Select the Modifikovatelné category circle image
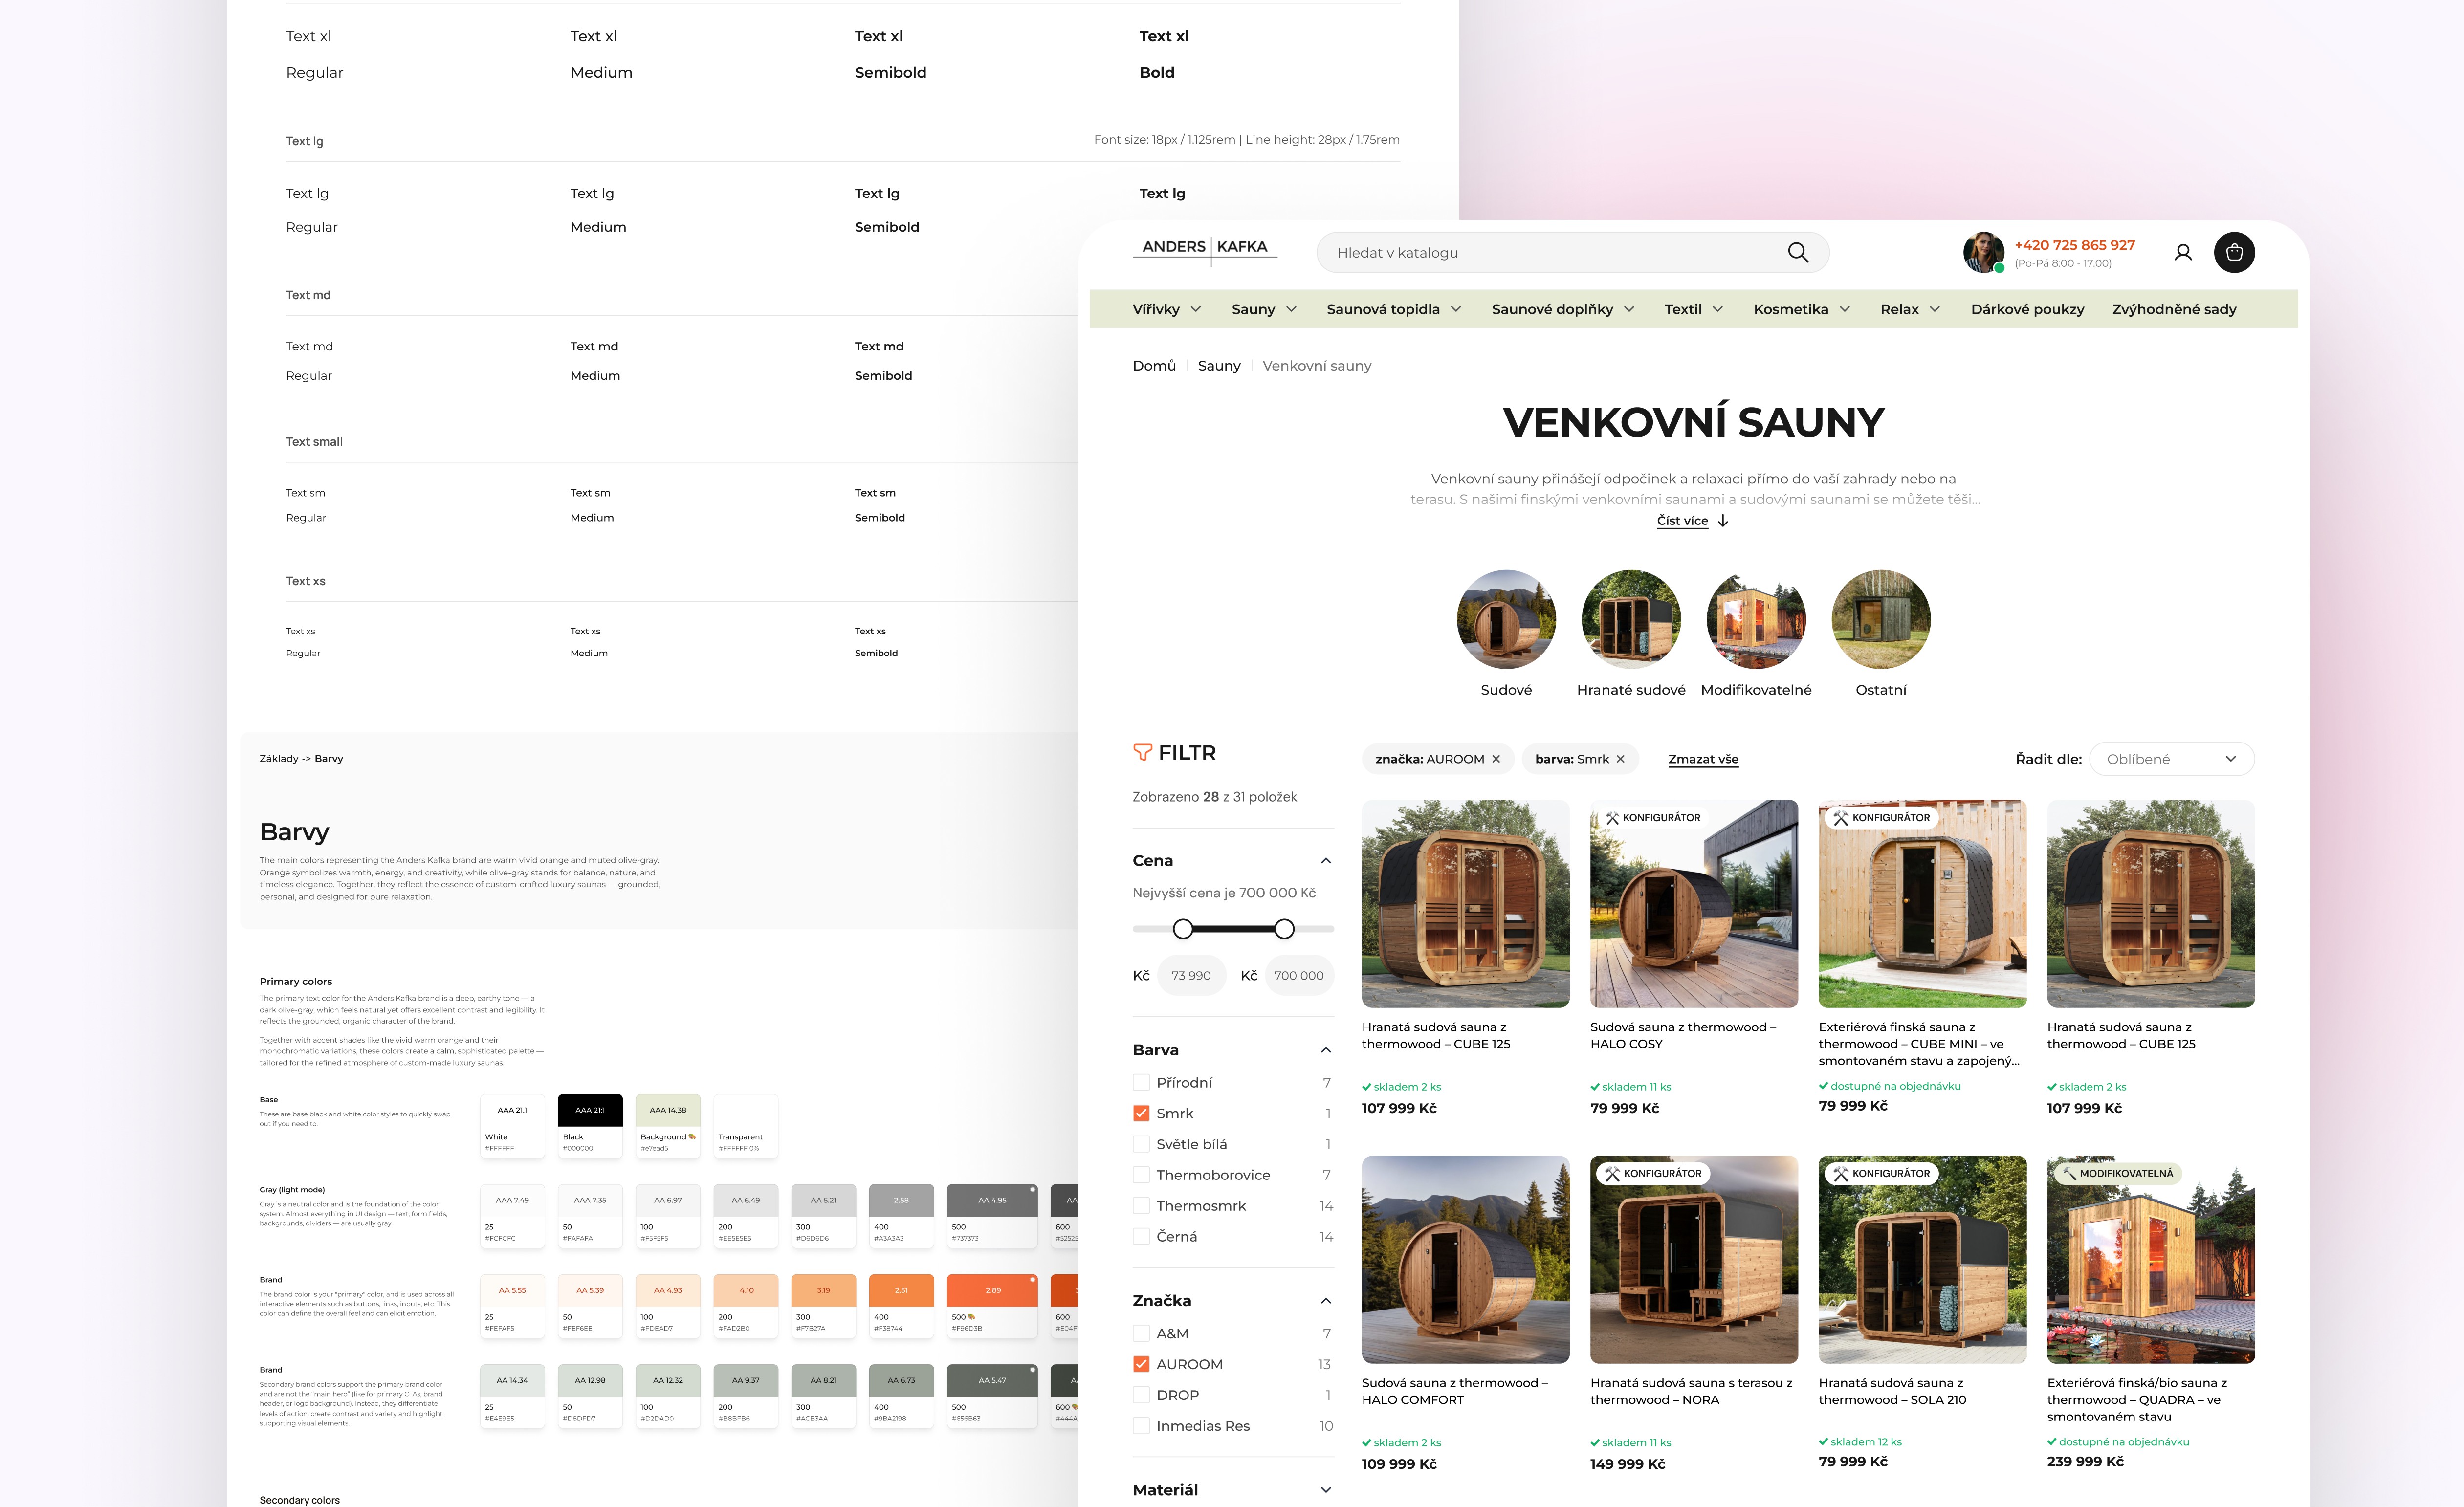Screen dimensions: 2464x1507 pyautogui.click(x=1755, y=619)
